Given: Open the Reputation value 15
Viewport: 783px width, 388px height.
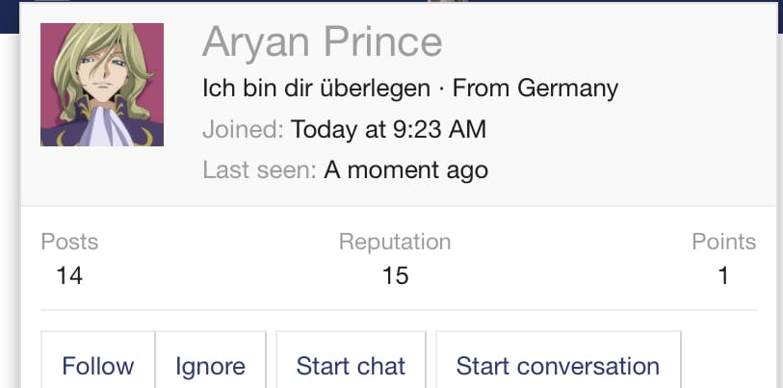Looking at the screenshot, I should point(395,275).
